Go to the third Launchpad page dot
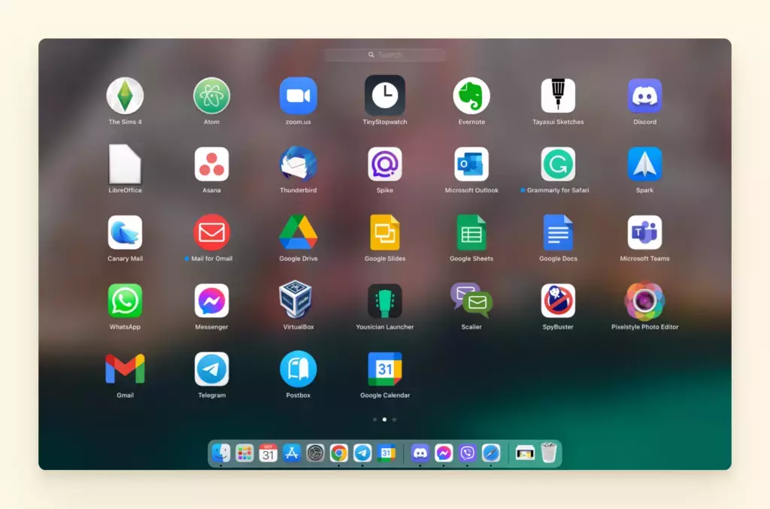 click(394, 420)
